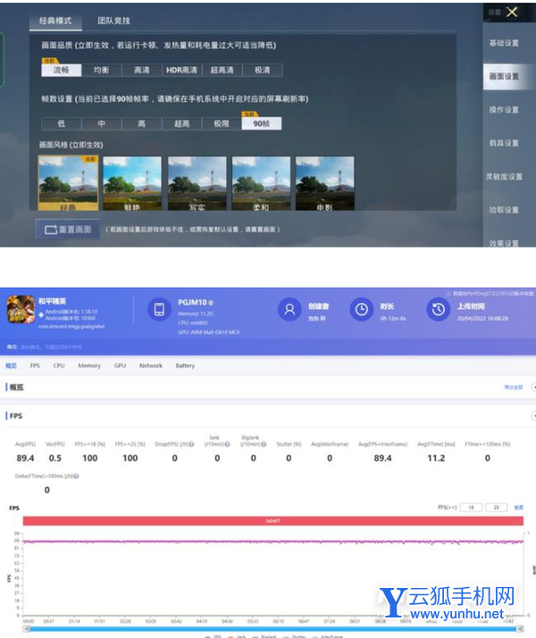Choose the 经典 picture style thumbnail
The width and height of the screenshot is (536, 638).
pyautogui.click(x=68, y=183)
